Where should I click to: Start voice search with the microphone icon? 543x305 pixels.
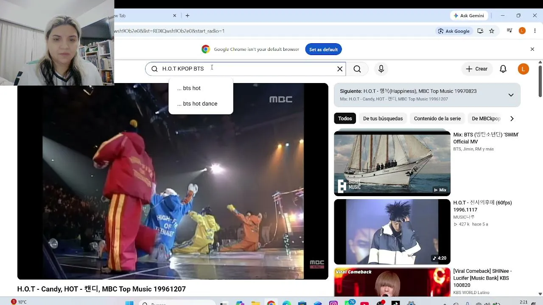tap(381, 69)
